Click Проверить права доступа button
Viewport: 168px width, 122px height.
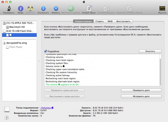tap(64, 90)
